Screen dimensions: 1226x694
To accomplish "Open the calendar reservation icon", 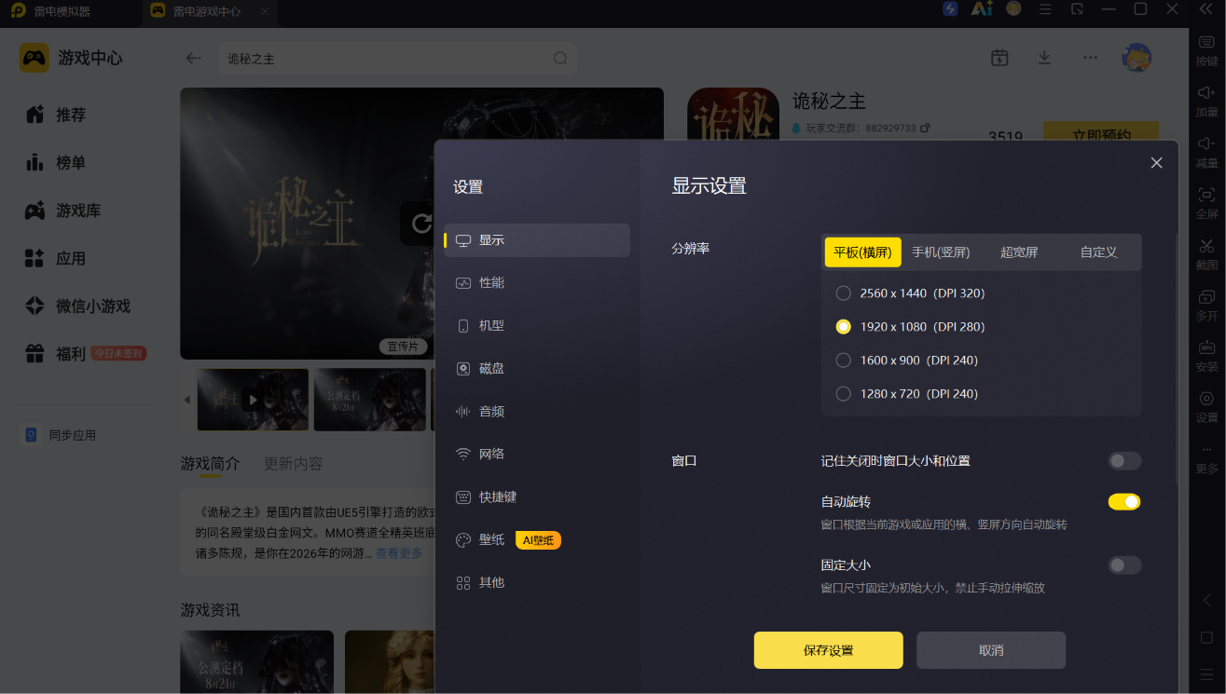I will pyautogui.click(x=999, y=58).
